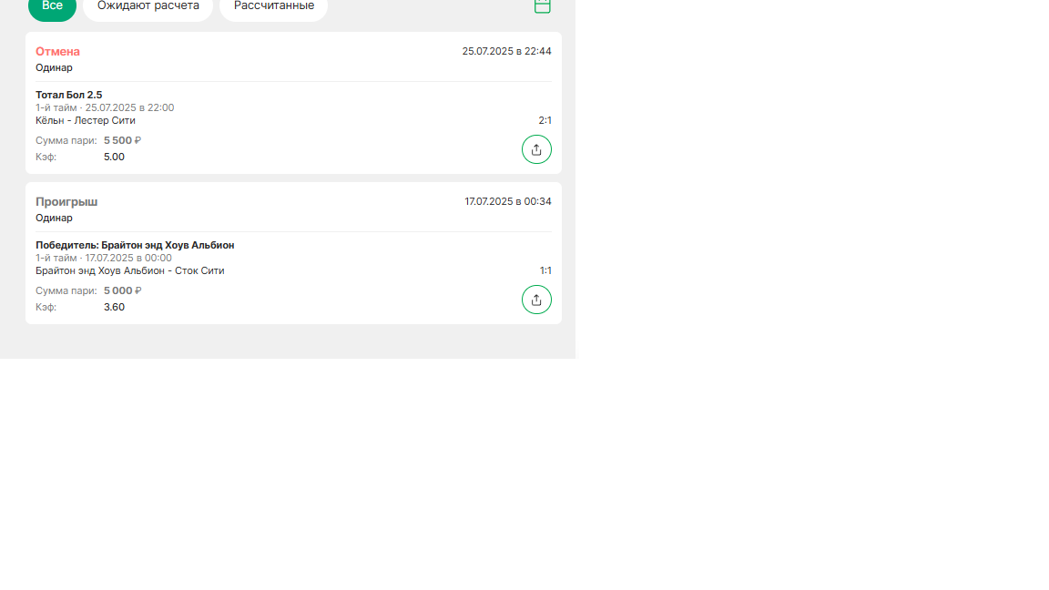The height and width of the screenshot is (590, 1049).
Task: Open the Проигрыш status label
Action: tap(66, 202)
